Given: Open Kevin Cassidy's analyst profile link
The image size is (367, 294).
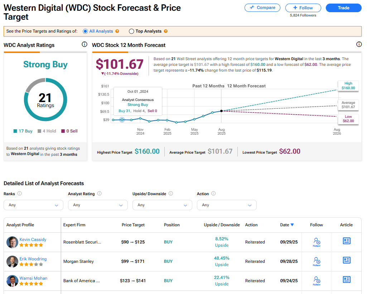Looking at the screenshot, I should point(33,240).
